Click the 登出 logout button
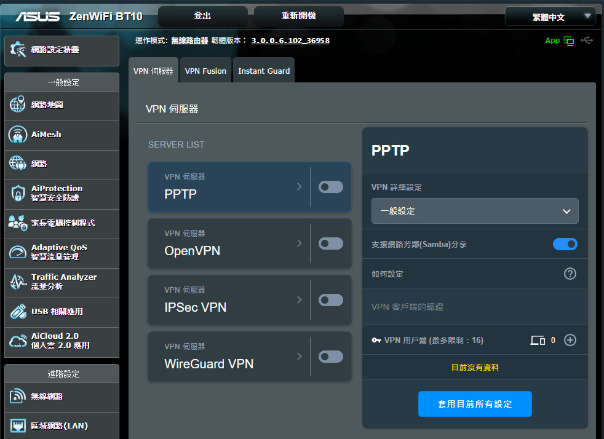 [x=202, y=16]
